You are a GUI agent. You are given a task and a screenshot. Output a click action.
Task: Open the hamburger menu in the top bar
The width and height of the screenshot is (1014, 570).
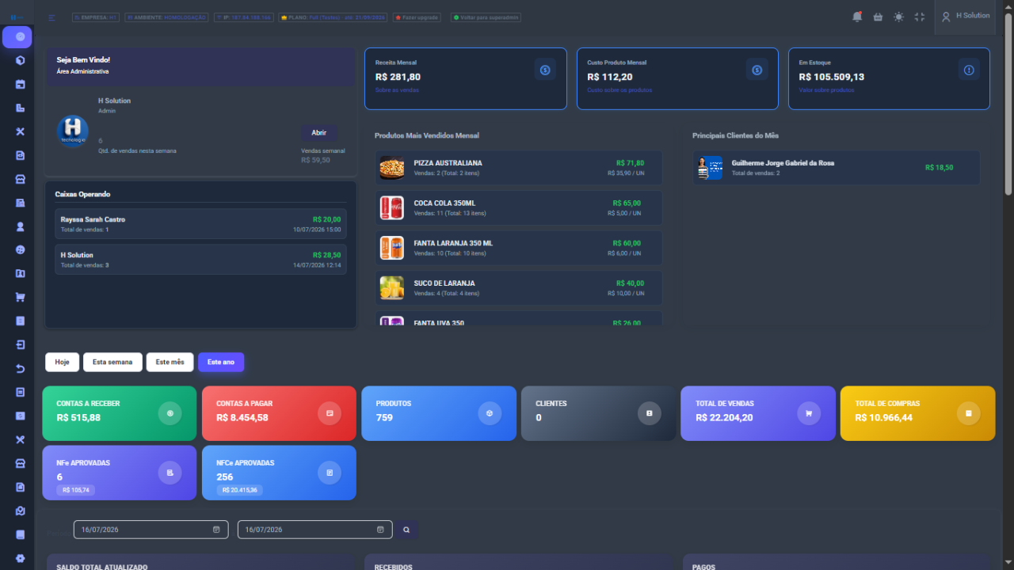51,17
